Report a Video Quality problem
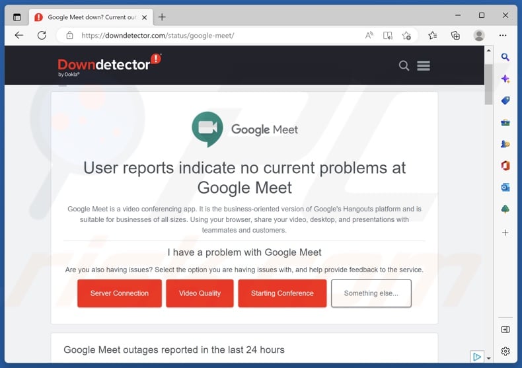Image resolution: width=522 pixels, height=368 pixels. point(200,293)
